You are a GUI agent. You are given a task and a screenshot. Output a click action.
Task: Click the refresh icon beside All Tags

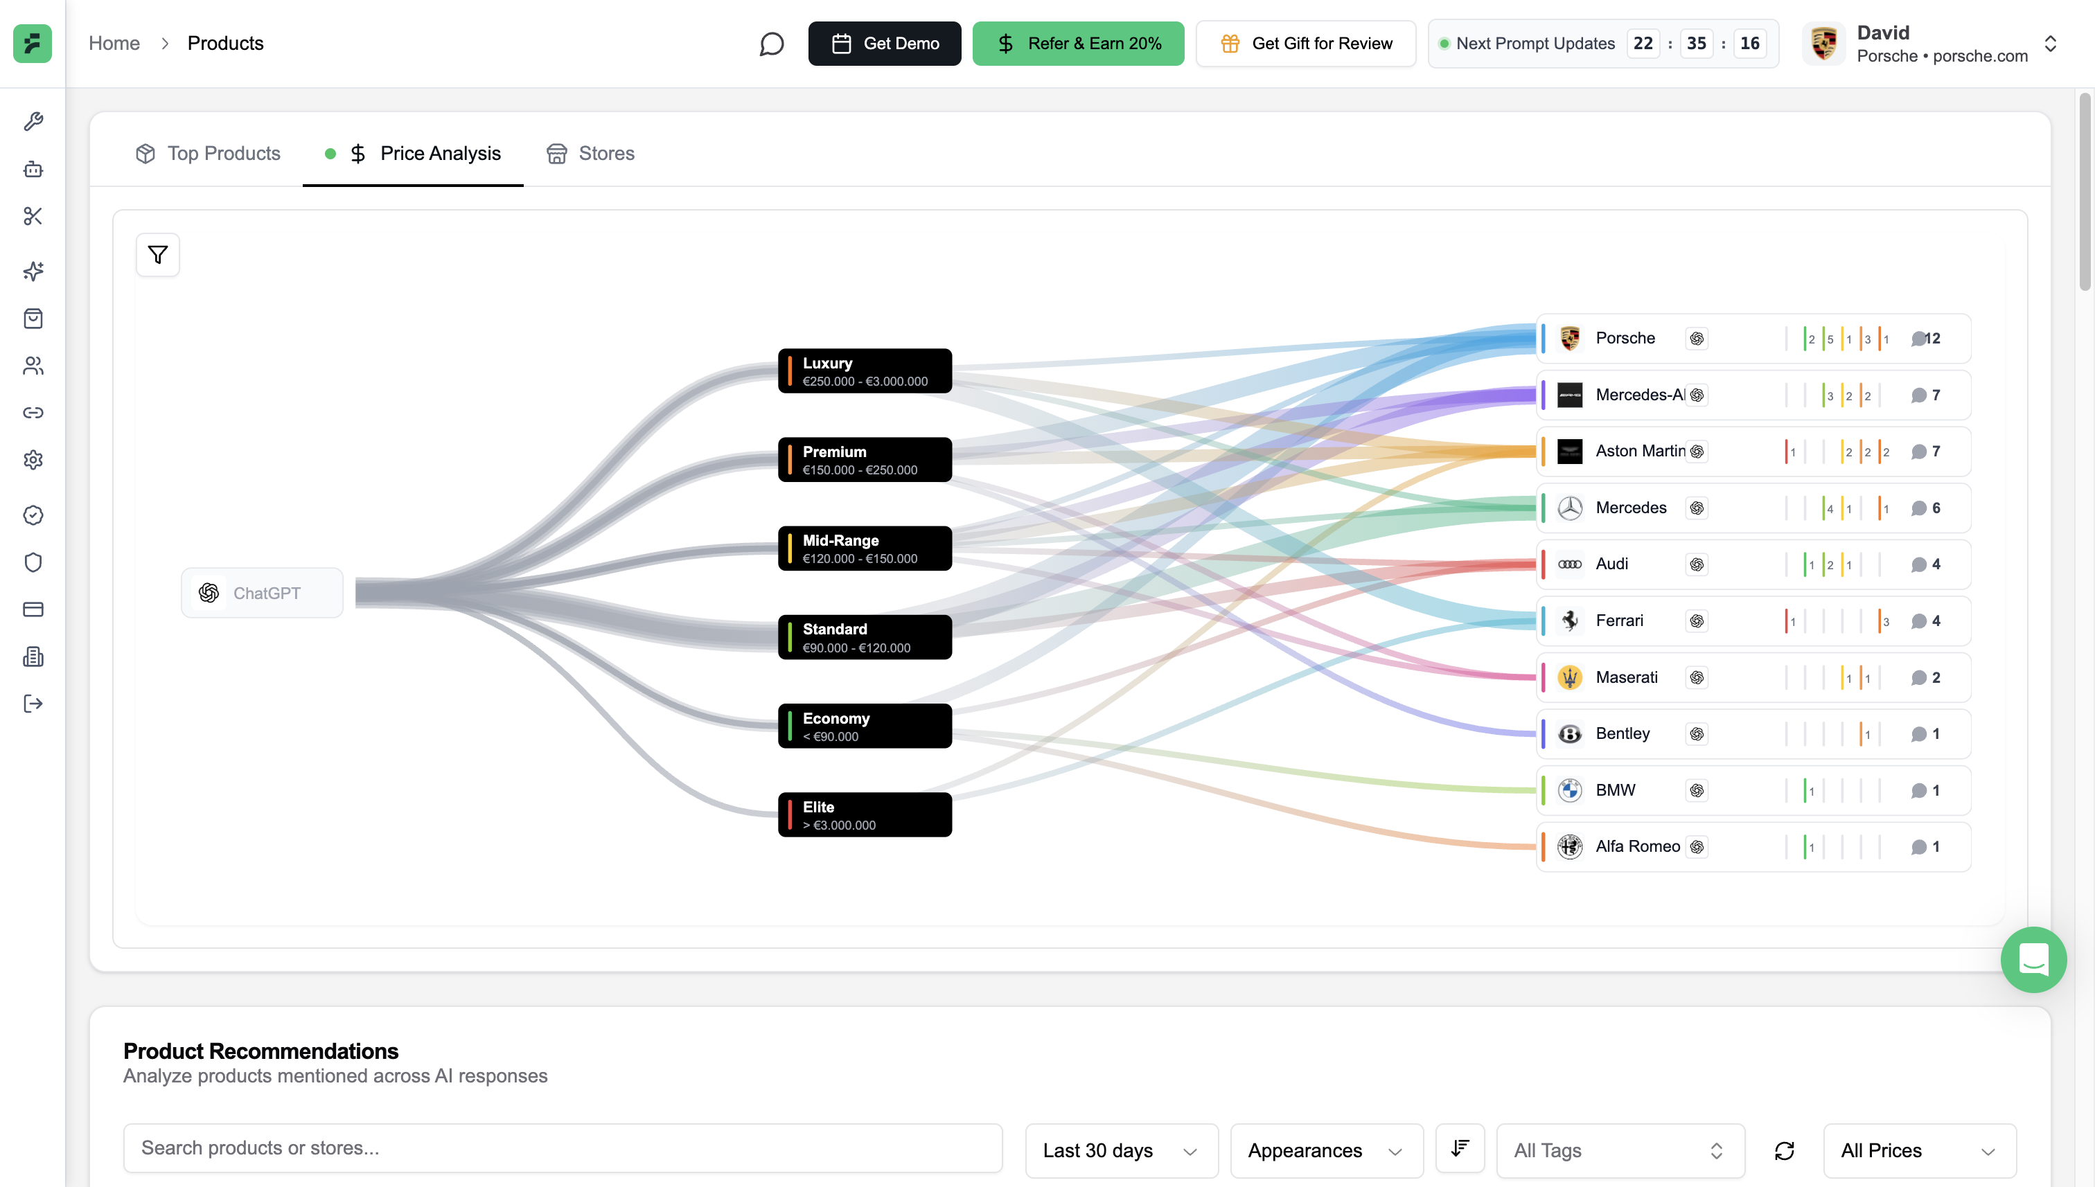click(1785, 1150)
